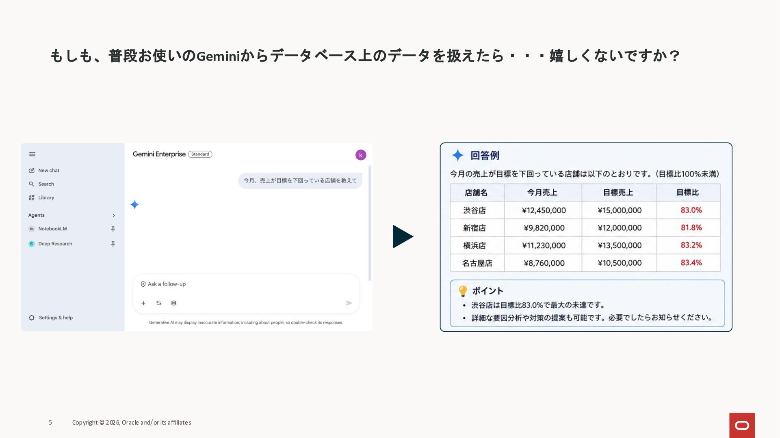Expand the Agents section chevron
This screenshot has height=438, width=780.
[114, 215]
